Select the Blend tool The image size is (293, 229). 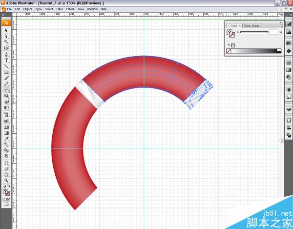pos(6,145)
